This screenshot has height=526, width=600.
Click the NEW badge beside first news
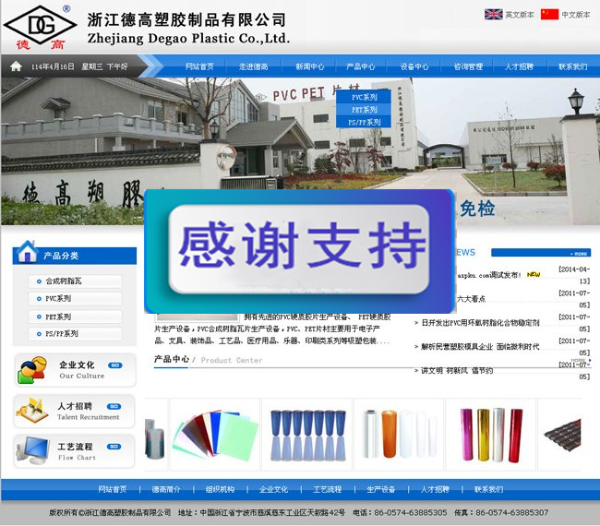coord(534,275)
